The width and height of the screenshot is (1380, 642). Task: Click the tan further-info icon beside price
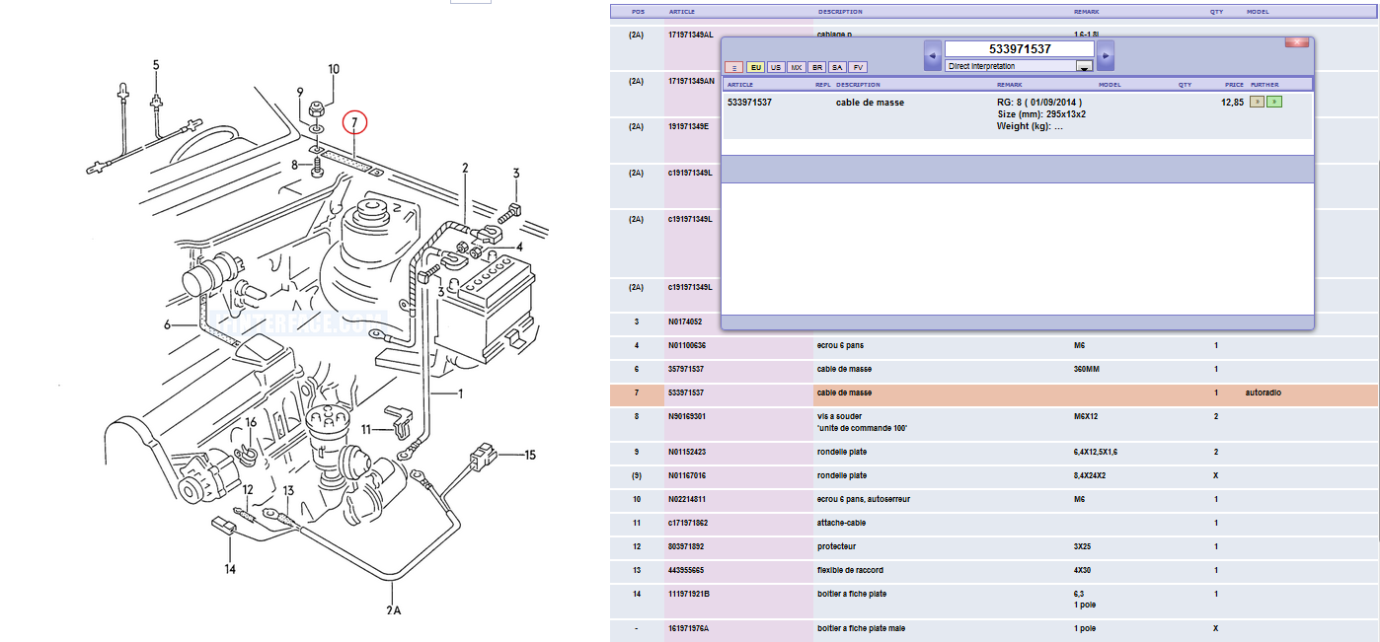point(1258,102)
